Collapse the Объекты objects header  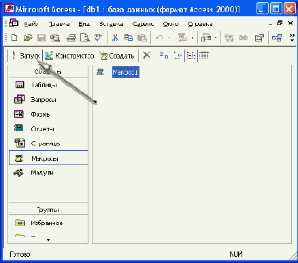(x=48, y=71)
